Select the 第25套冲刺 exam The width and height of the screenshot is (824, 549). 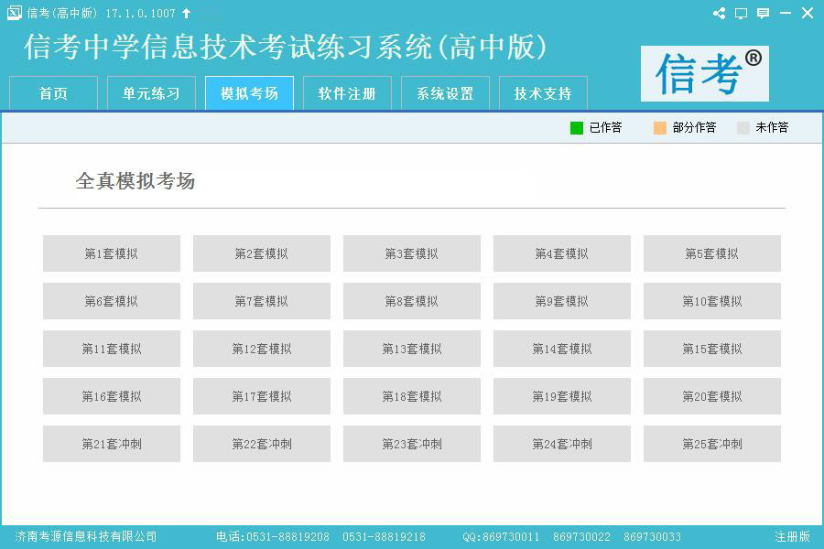[x=712, y=444]
